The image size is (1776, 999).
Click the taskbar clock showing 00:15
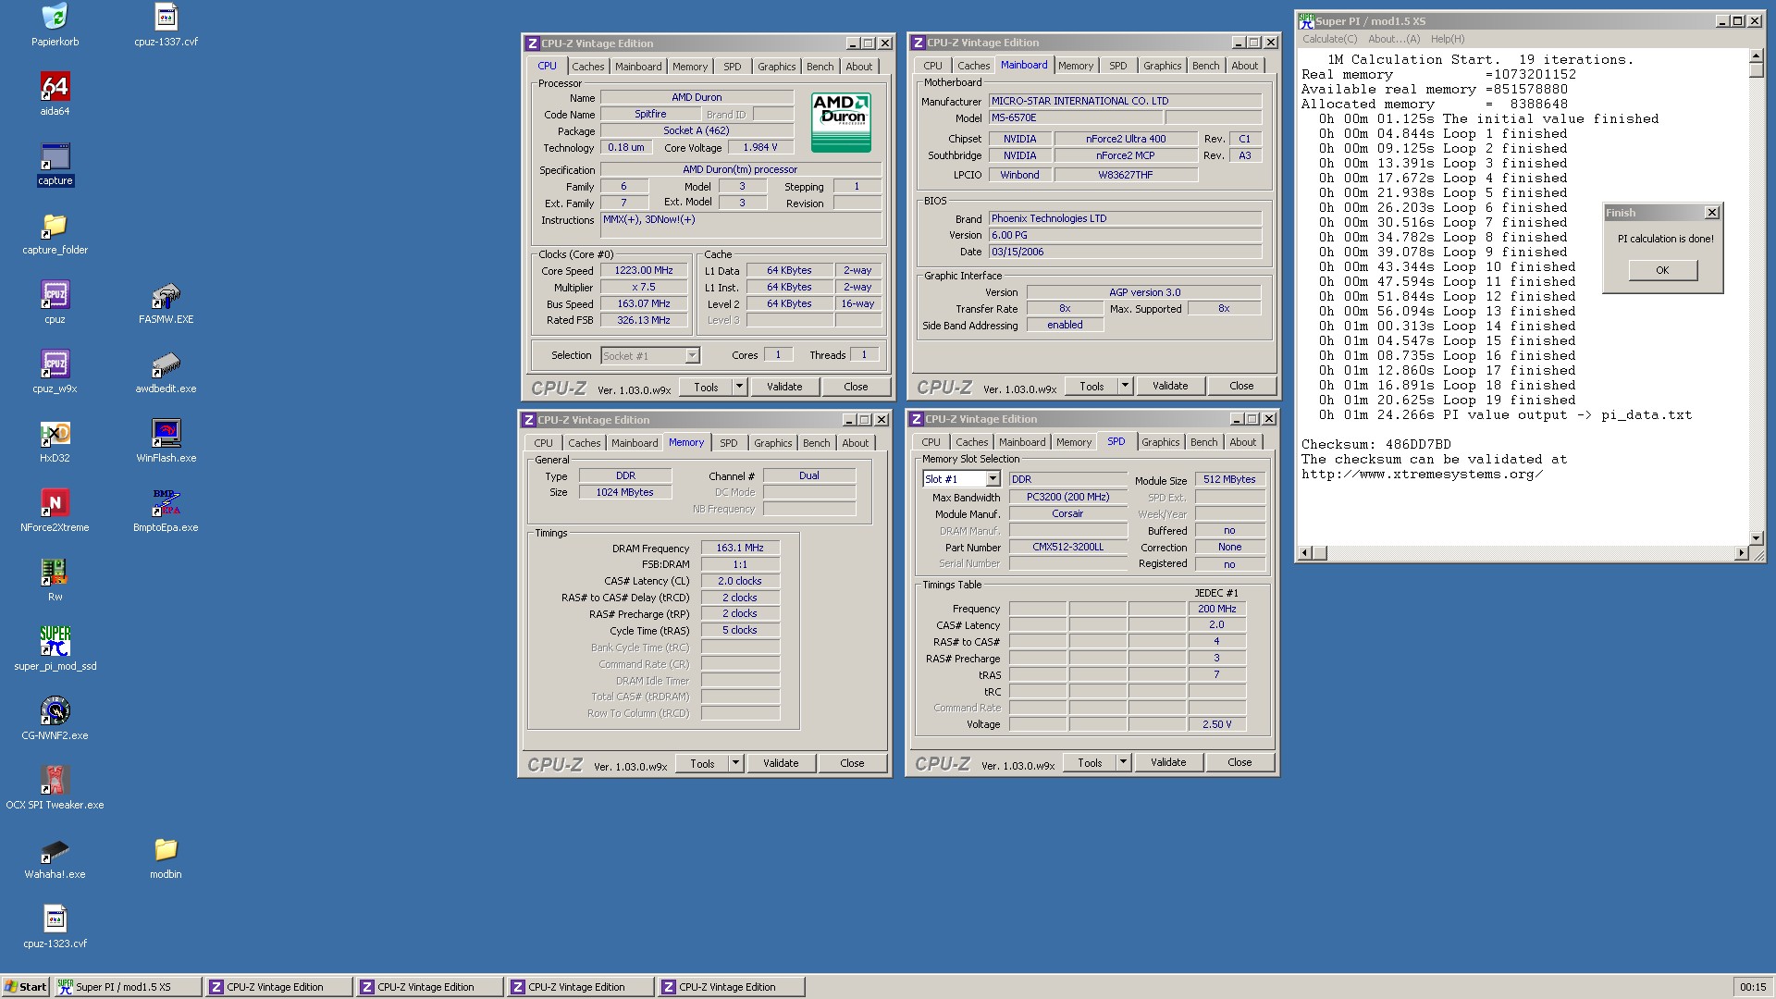click(x=1753, y=987)
